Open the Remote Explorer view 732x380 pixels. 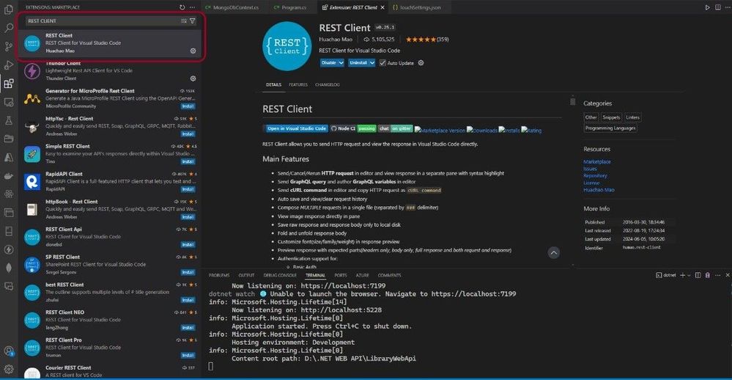[x=8, y=102]
